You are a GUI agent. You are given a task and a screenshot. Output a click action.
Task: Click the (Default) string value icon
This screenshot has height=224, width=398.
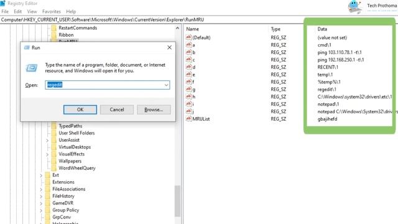click(188, 37)
